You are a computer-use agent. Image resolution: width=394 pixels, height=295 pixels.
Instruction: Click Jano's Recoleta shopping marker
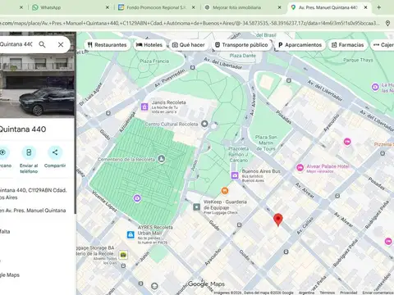144,107
